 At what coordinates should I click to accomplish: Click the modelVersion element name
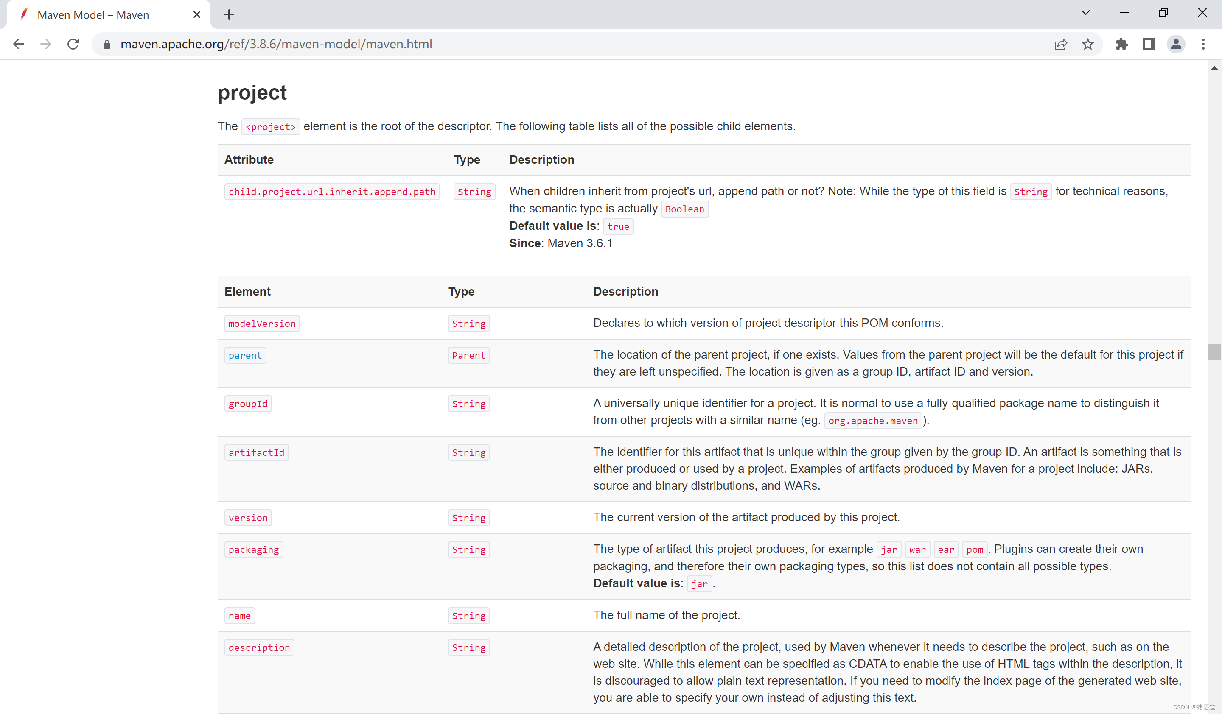(x=262, y=324)
